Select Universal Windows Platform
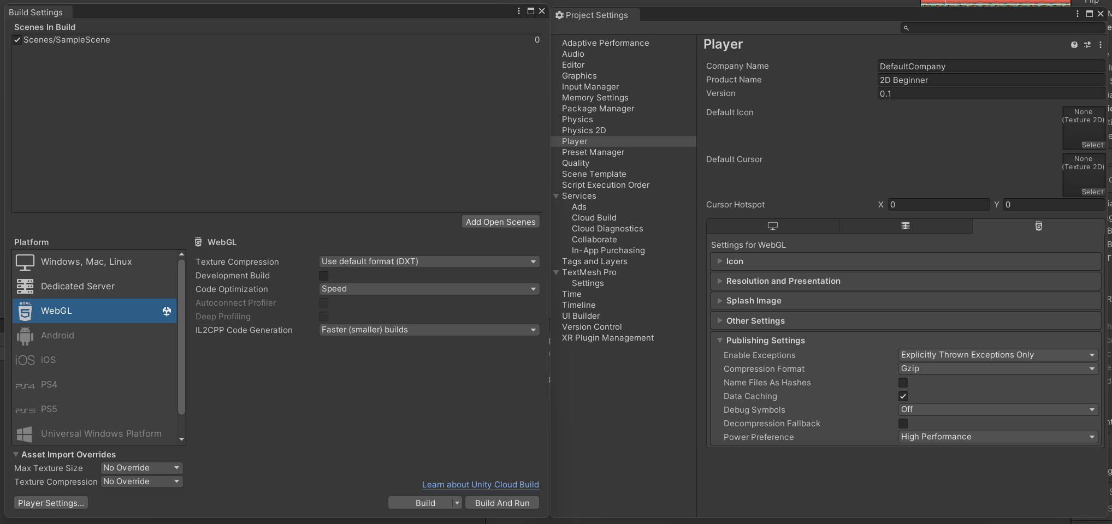The image size is (1112, 524). click(x=94, y=433)
